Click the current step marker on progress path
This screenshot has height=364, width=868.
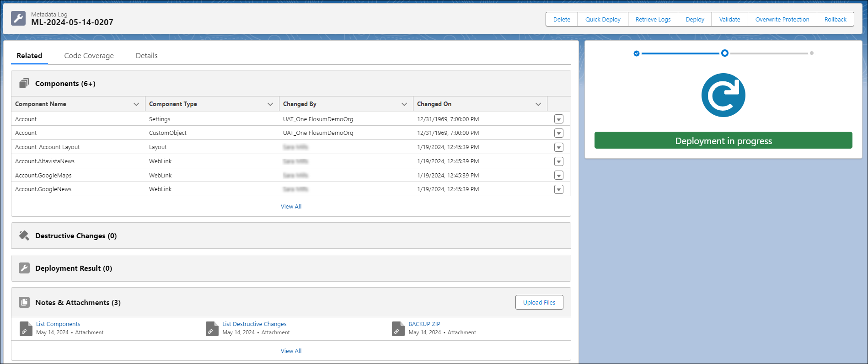click(724, 53)
